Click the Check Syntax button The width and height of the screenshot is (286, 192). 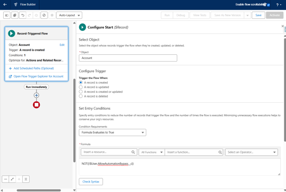[91, 182]
